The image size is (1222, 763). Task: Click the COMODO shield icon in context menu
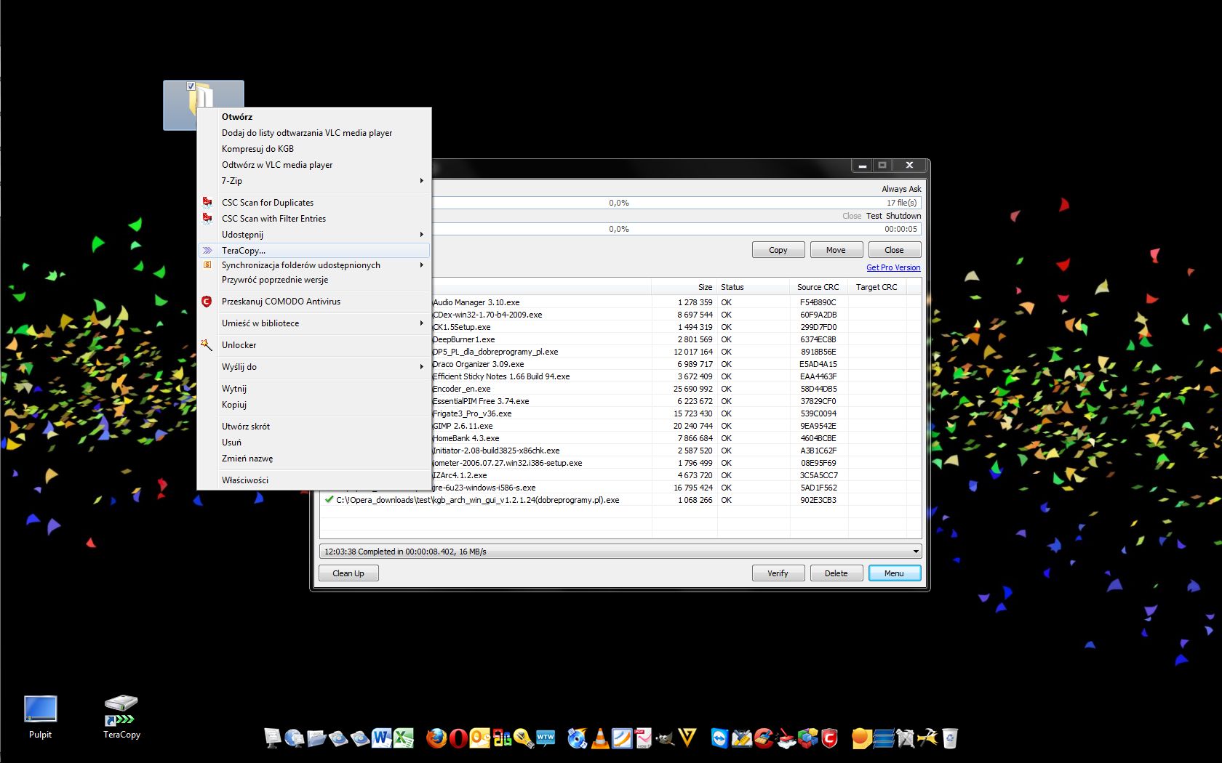[x=207, y=301]
